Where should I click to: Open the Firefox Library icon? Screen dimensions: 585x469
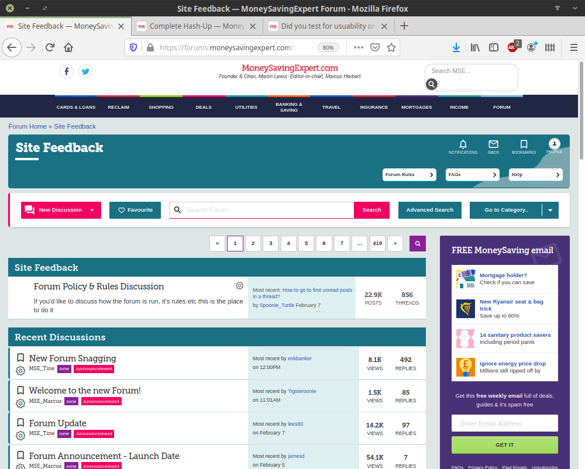point(475,47)
